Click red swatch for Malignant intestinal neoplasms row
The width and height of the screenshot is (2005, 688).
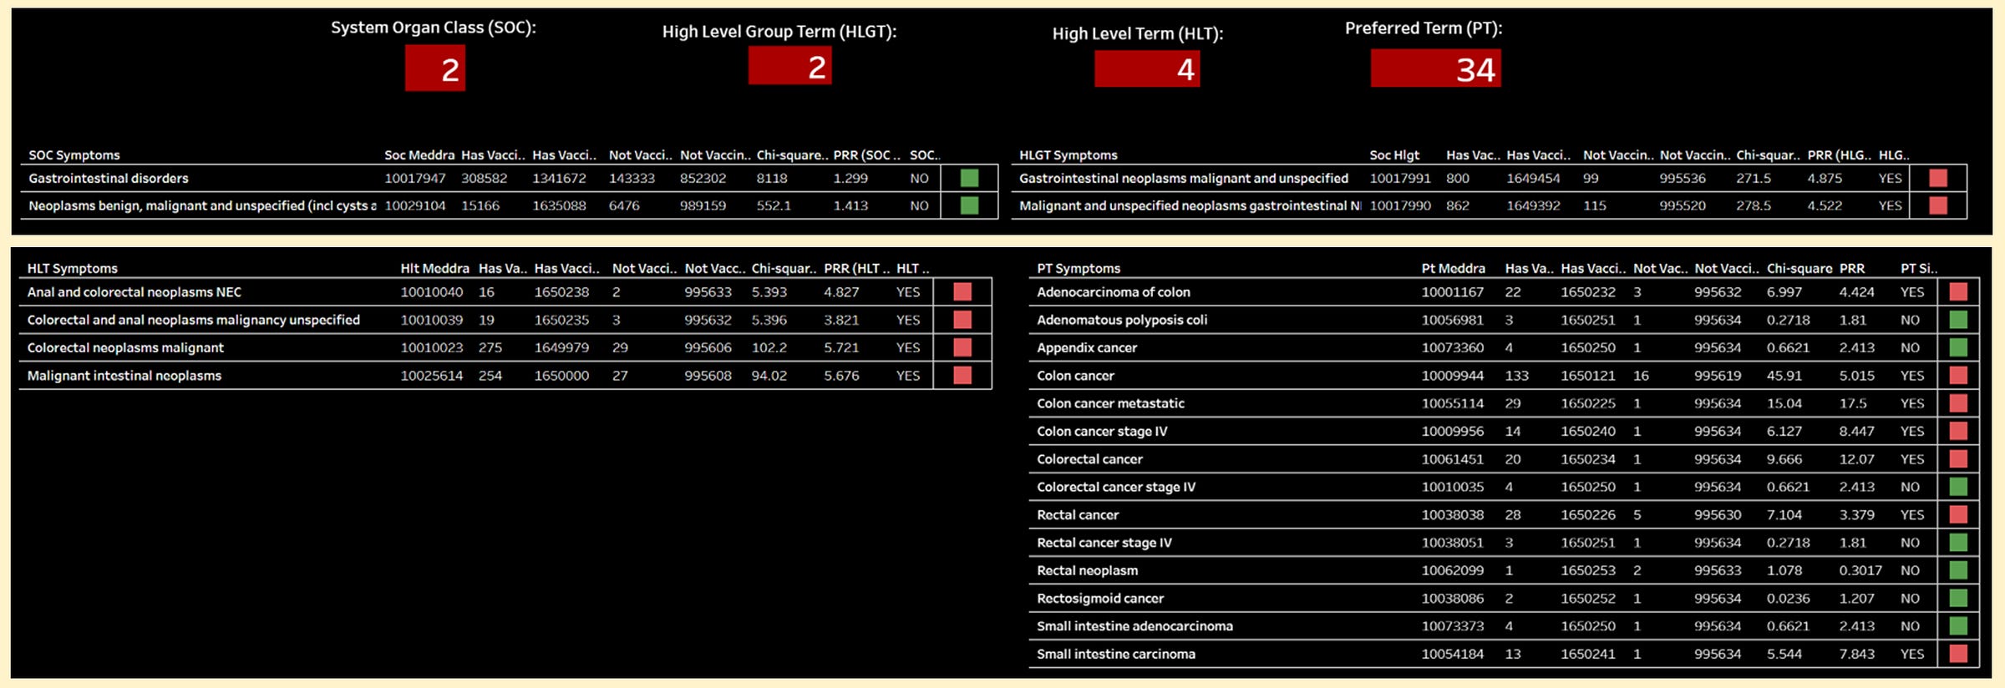point(962,375)
